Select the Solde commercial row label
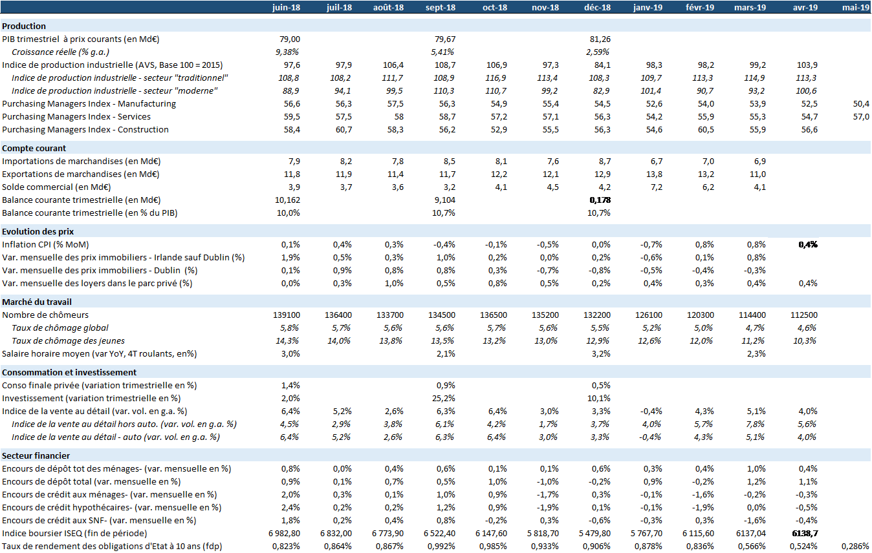The width and height of the screenshot is (872, 553). [56, 187]
